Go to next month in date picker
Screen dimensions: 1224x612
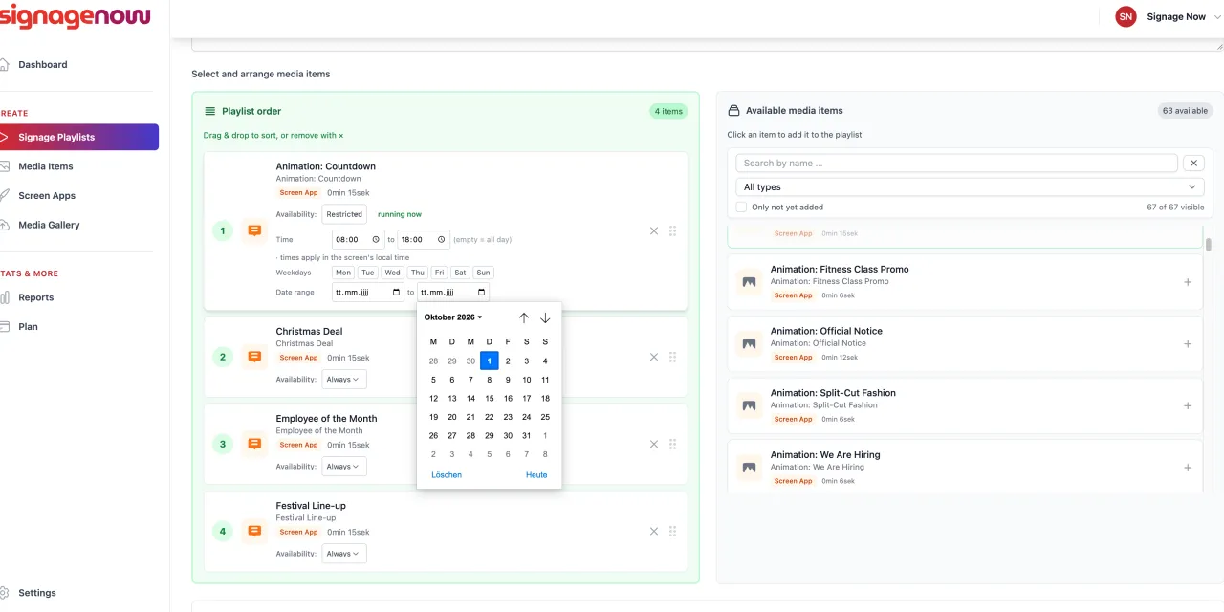[x=545, y=317]
